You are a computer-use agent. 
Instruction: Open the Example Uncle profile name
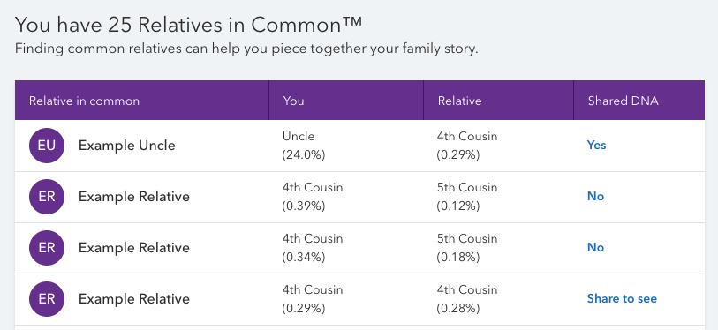[127, 146]
